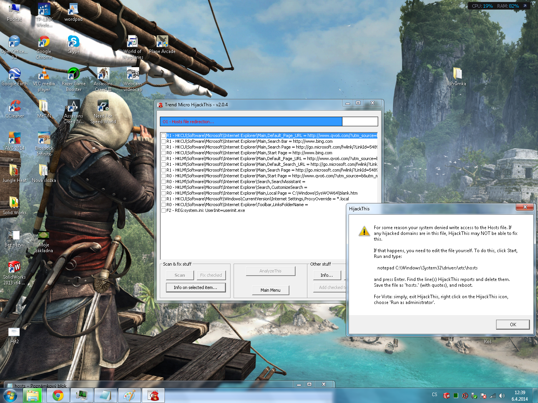Image resolution: width=538 pixels, height=403 pixels.
Task: Click the scan progress bar
Action: click(269, 122)
